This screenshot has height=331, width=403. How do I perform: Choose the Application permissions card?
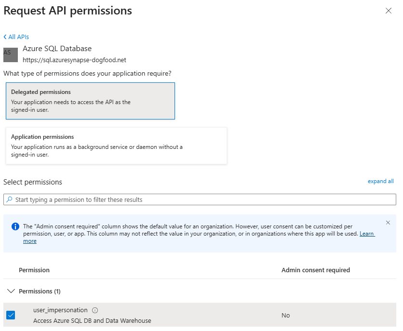(116, 146)
